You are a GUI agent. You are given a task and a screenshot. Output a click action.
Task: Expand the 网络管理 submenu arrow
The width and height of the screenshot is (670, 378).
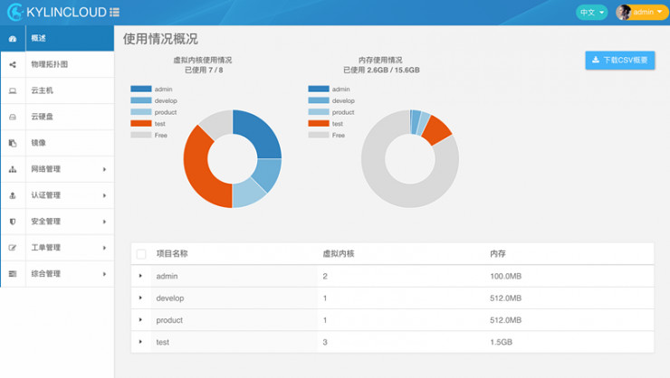click(104, 169)
